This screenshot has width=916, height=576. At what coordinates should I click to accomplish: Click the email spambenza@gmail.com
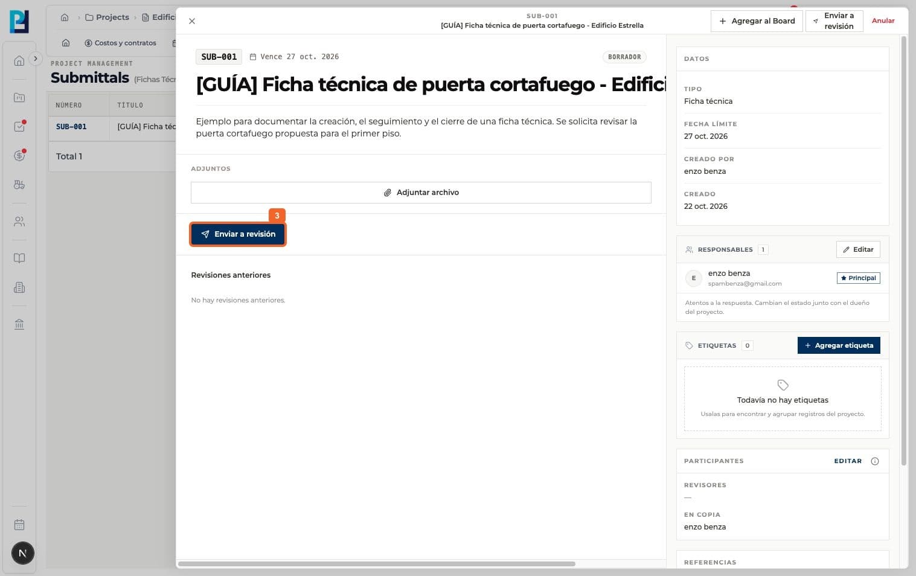pos(745,284)
